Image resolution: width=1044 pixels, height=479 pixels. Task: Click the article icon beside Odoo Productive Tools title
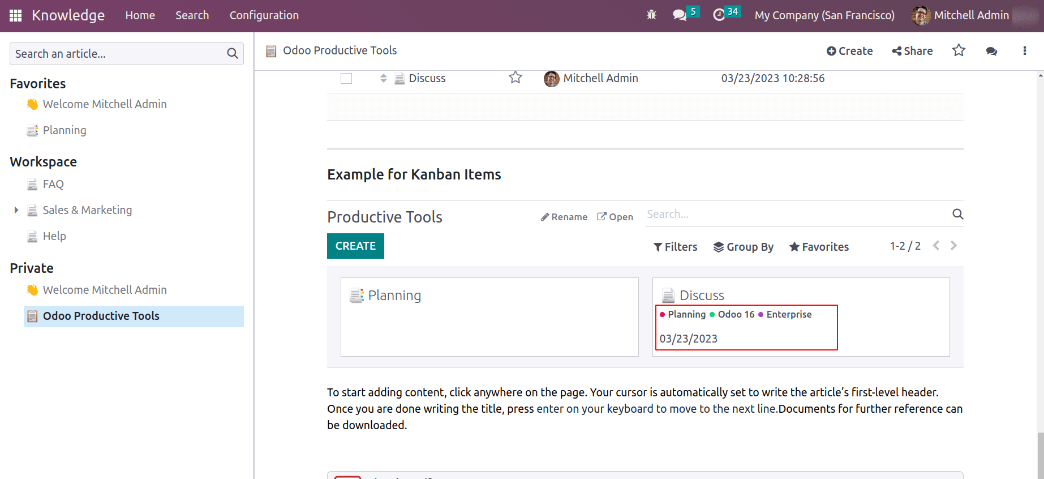(x=271, y=51)
